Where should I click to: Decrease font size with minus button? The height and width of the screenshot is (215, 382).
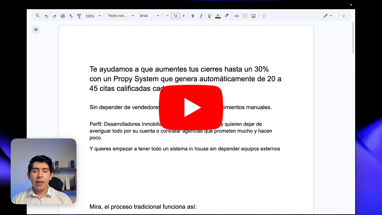[167, 16]
